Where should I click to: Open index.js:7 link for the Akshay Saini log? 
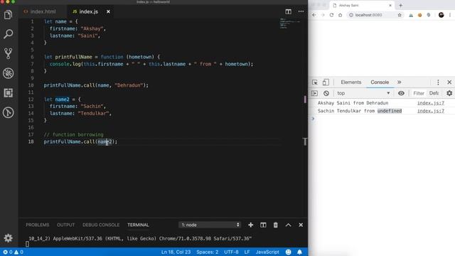click(x=431, y=103)
